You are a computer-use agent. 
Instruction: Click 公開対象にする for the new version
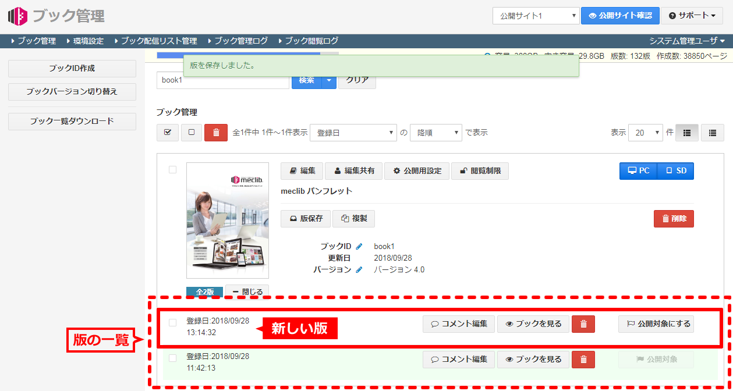click(656, 324)
